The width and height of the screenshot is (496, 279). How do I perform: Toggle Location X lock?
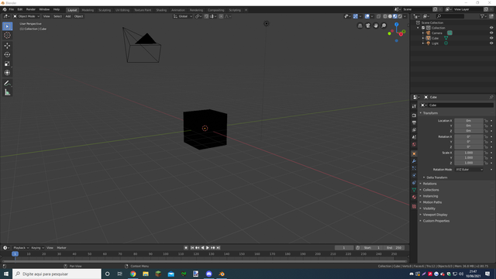486,121
